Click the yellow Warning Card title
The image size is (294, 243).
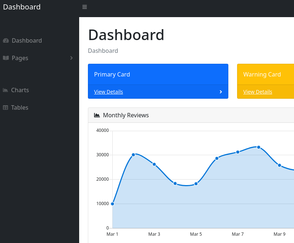tap(262, 74)
